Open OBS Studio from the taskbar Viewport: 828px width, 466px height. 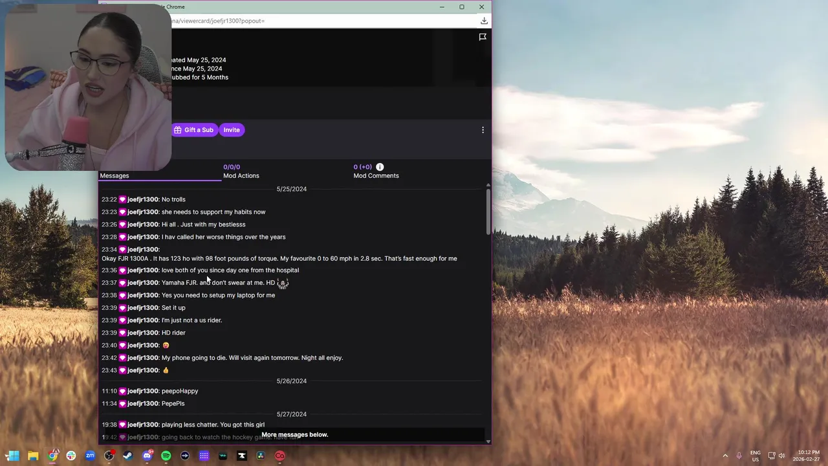coord(109,456)
